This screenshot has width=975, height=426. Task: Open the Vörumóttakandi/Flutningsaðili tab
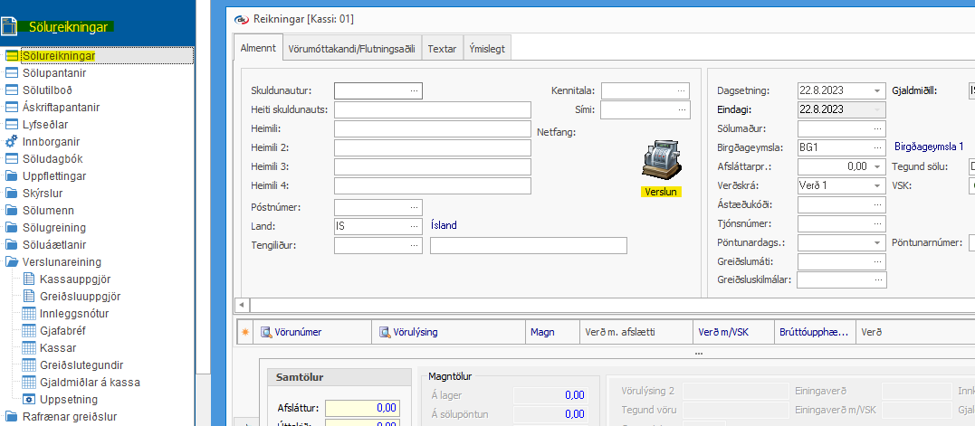click(351, 48)
